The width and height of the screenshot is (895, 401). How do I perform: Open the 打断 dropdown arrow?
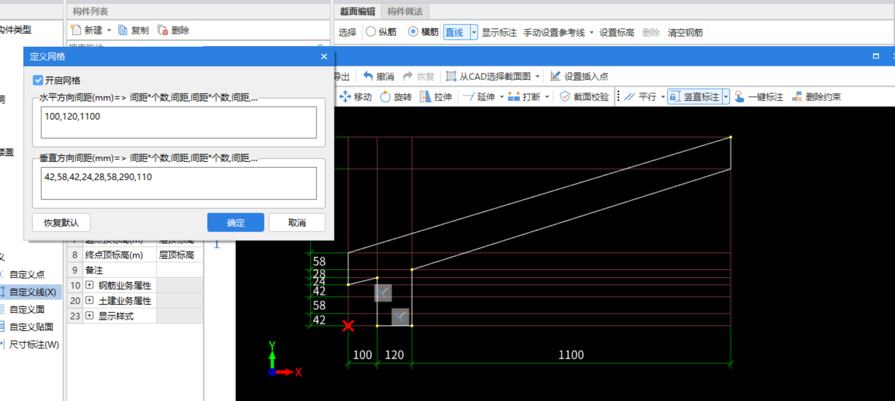548,97
